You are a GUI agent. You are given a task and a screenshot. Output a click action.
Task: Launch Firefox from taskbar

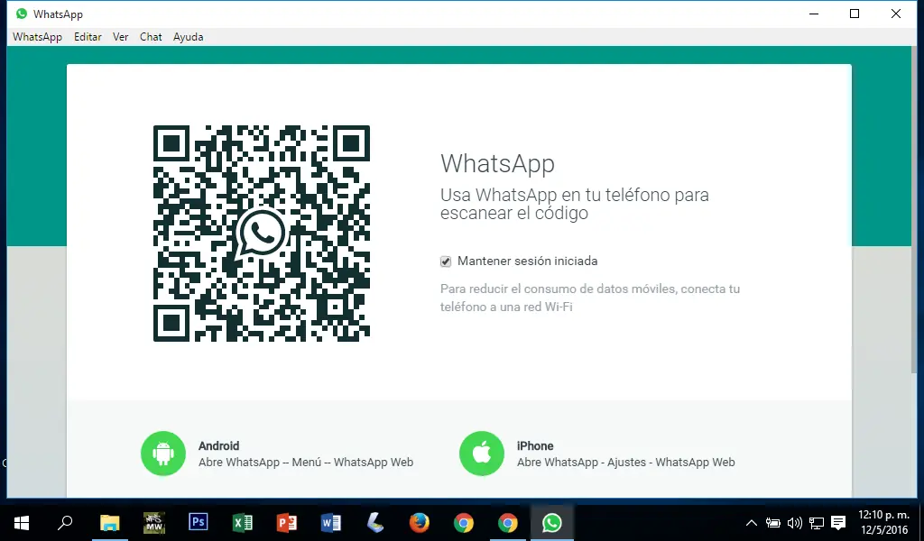[419, 523]
